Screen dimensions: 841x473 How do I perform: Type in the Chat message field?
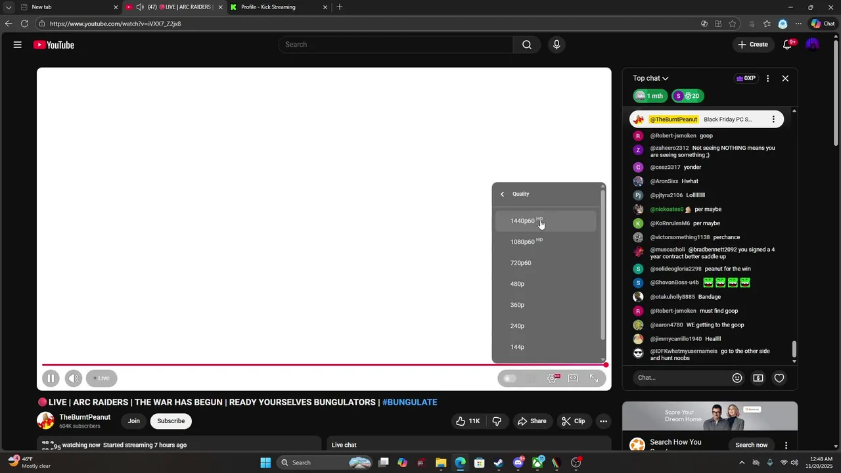pos(680,378)
